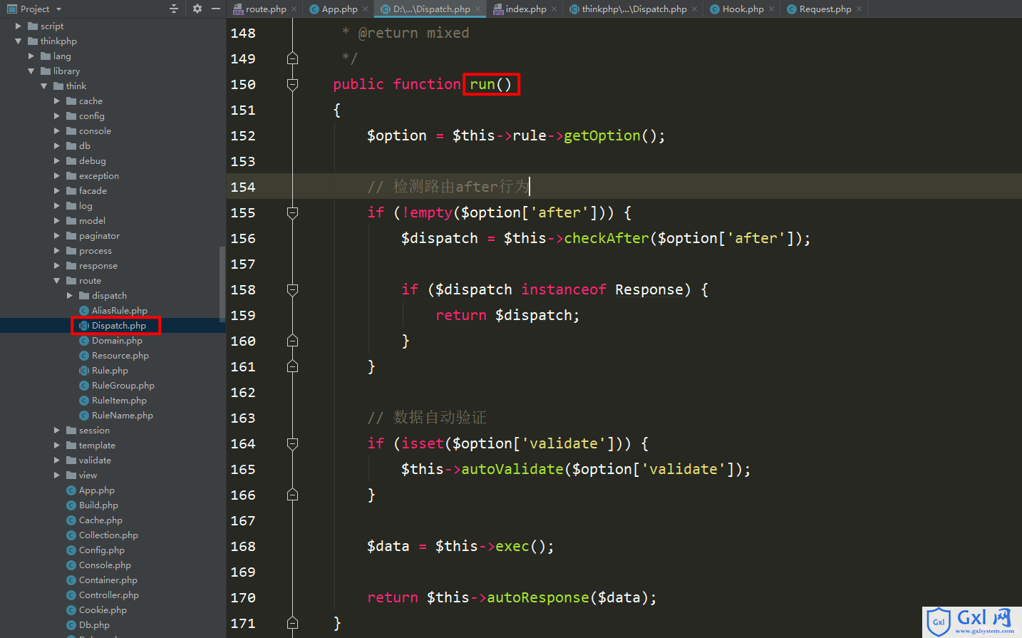Click the exception folder icon

[x=71, y=175]
